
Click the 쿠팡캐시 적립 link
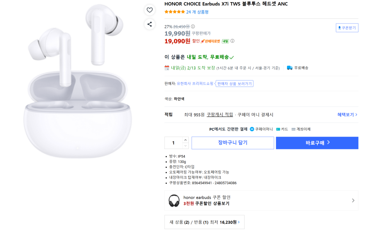click(220, 115)
